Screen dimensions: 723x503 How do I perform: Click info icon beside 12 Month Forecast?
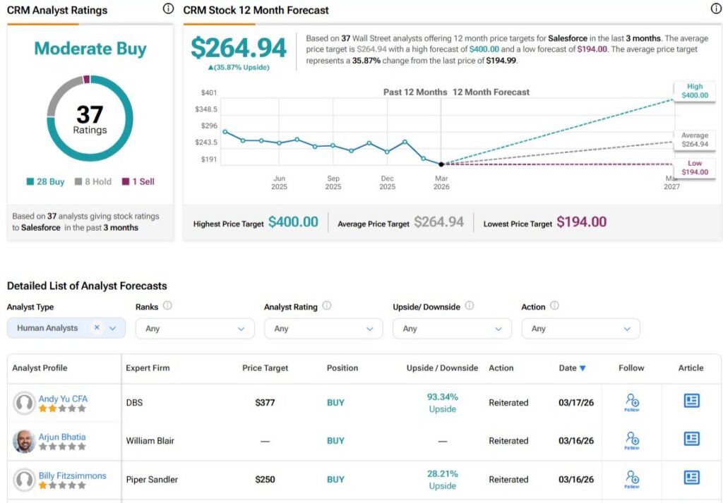coord(716,9)
